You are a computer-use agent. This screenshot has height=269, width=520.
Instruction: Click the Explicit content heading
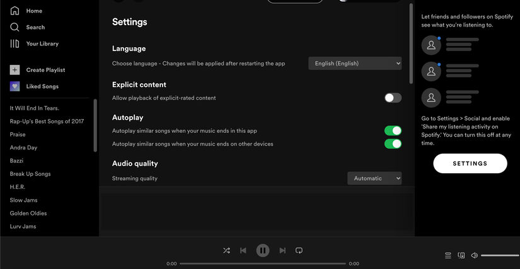[139, 85]
